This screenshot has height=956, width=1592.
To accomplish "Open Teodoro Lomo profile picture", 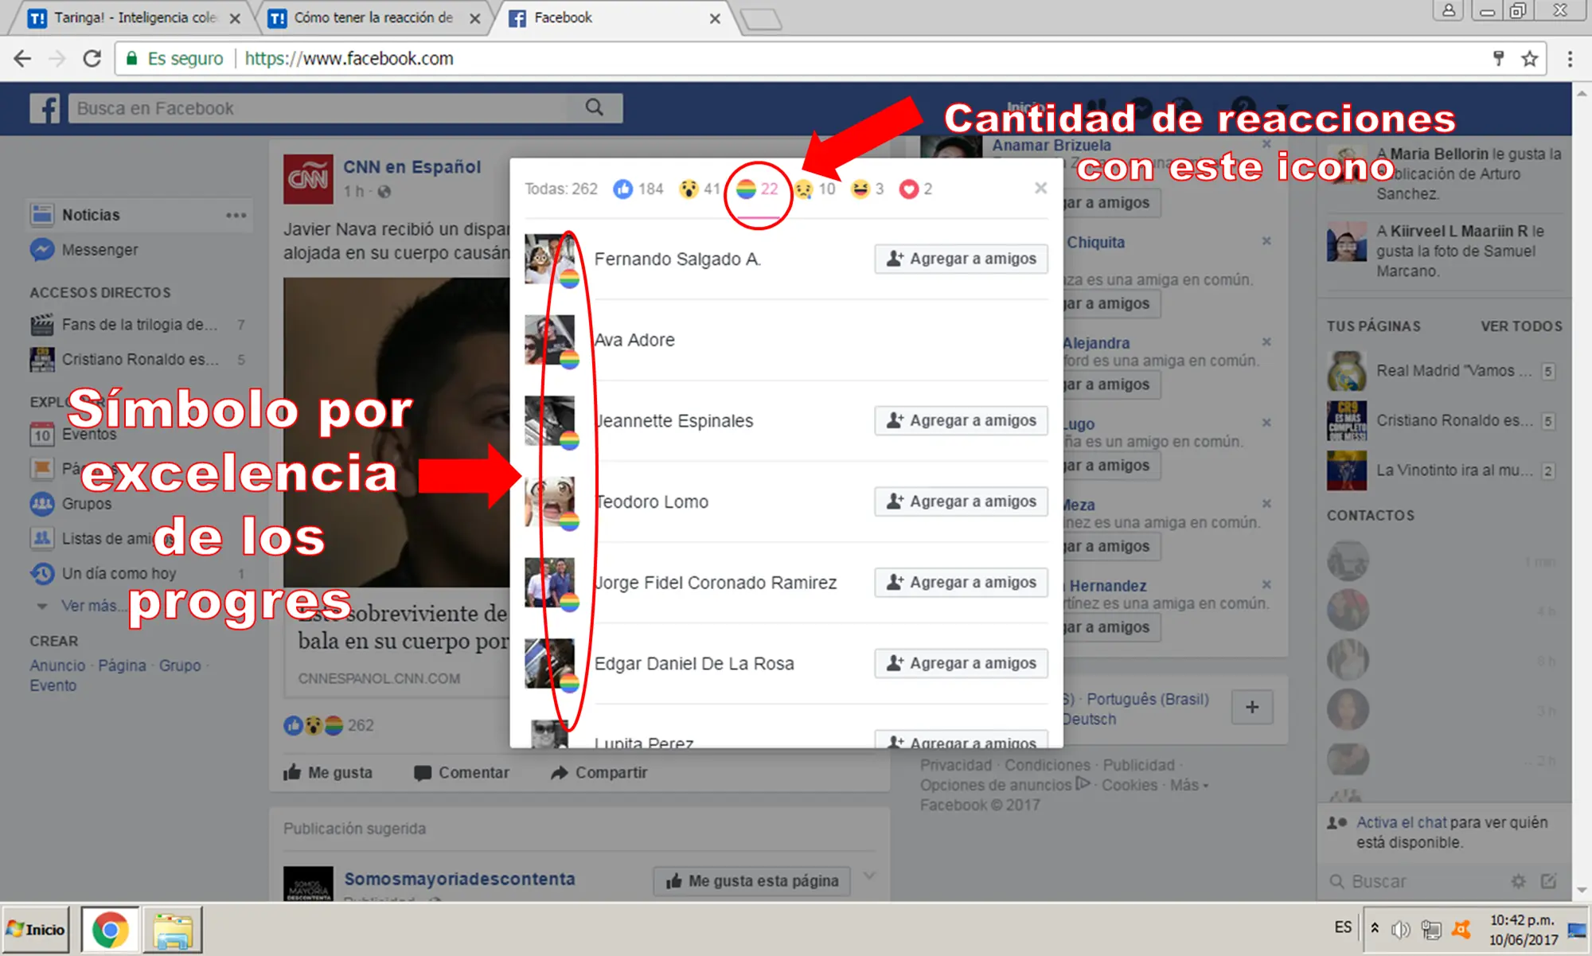I will [549, 501].
